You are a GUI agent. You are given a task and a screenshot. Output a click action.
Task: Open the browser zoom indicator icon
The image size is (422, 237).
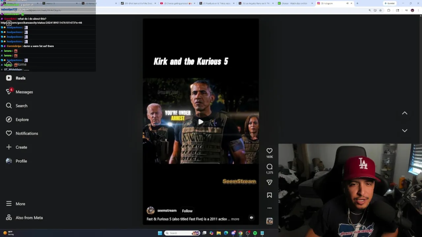370,11
